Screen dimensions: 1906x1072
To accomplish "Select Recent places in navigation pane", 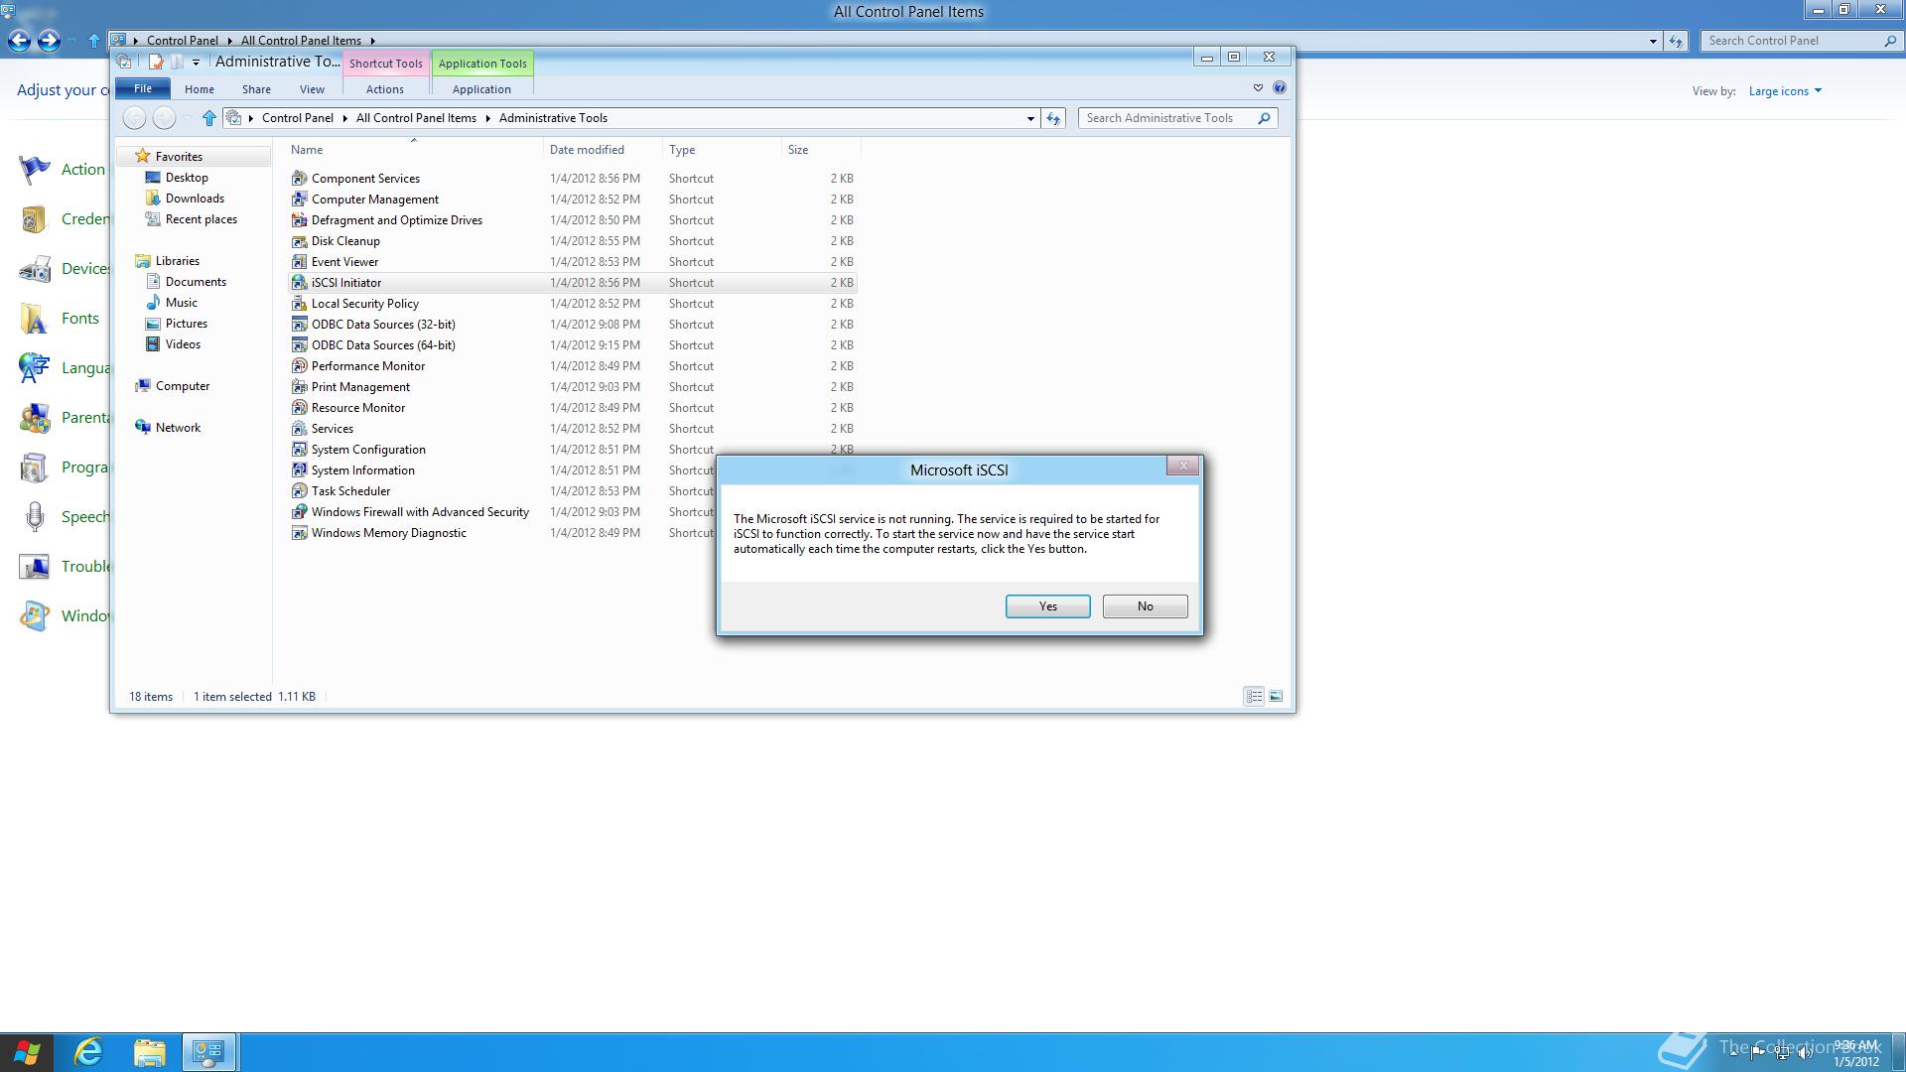I will click(201, 219).
